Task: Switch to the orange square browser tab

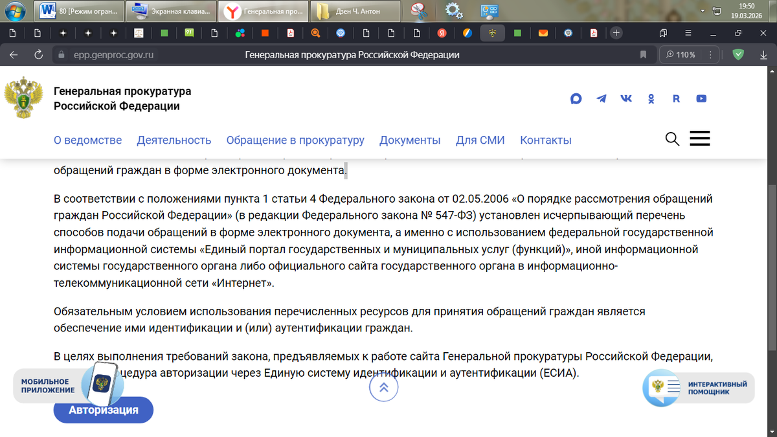Action: (265, 33)
